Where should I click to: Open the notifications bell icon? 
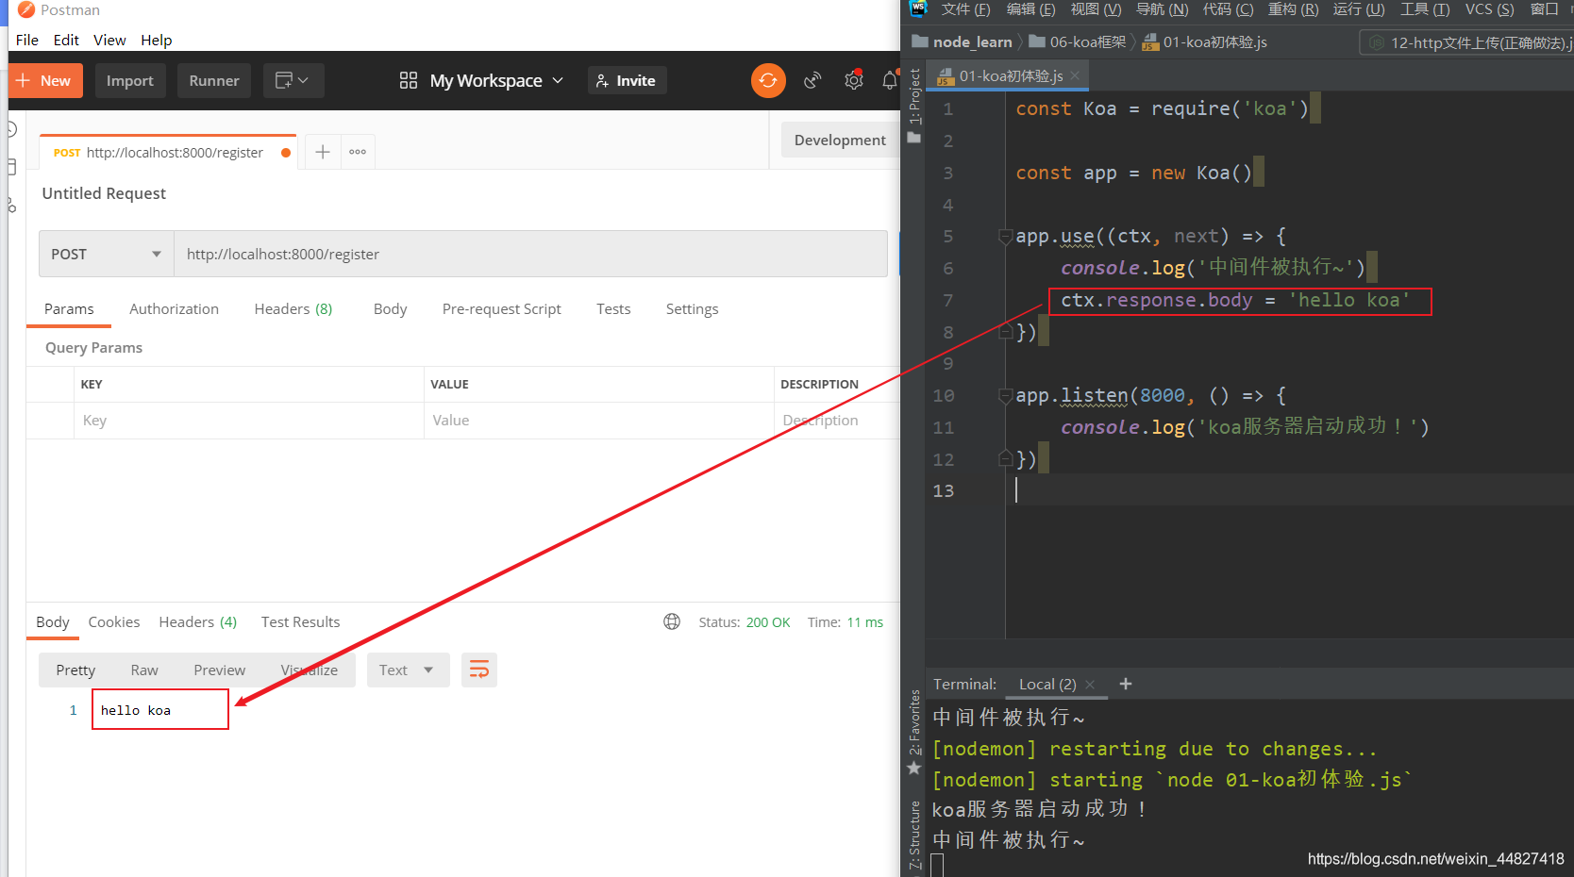(890, 81)
